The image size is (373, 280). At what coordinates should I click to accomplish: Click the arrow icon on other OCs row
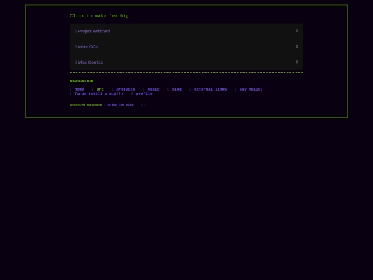[x=297, y=46]
